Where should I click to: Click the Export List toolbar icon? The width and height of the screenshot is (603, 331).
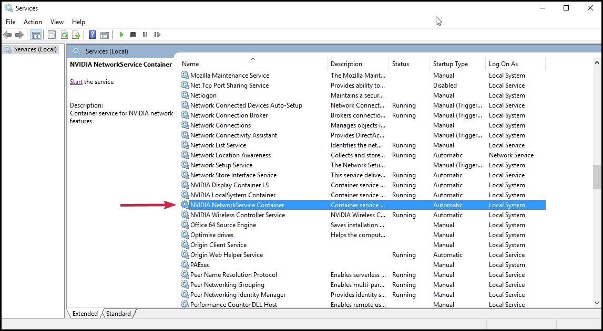pyautogui.click(x=76, y=35)
